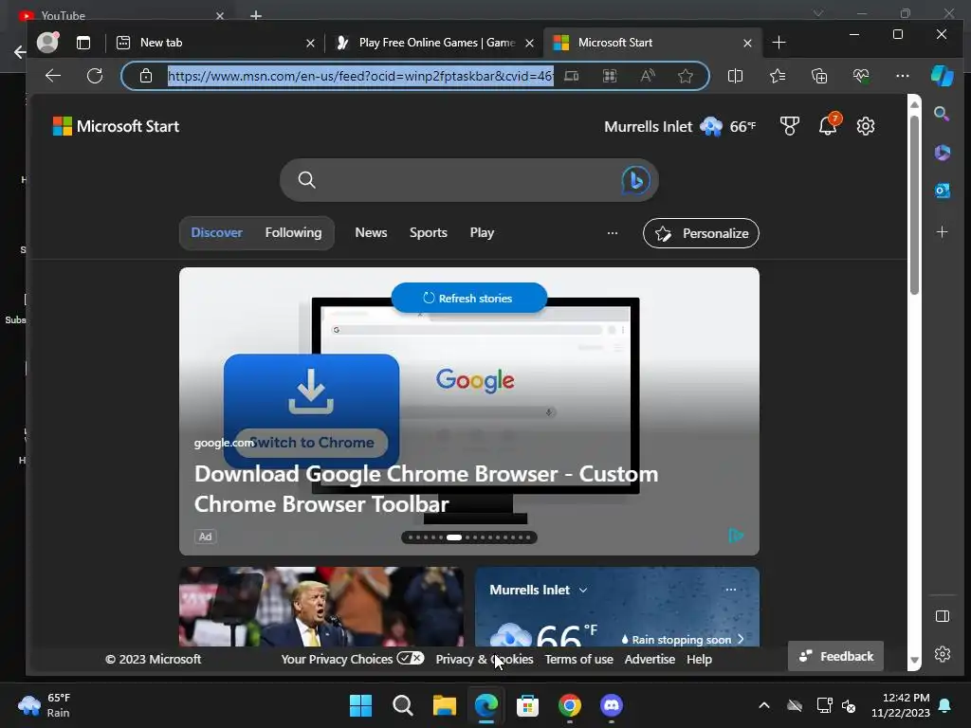Open the Collections icon

819,76
